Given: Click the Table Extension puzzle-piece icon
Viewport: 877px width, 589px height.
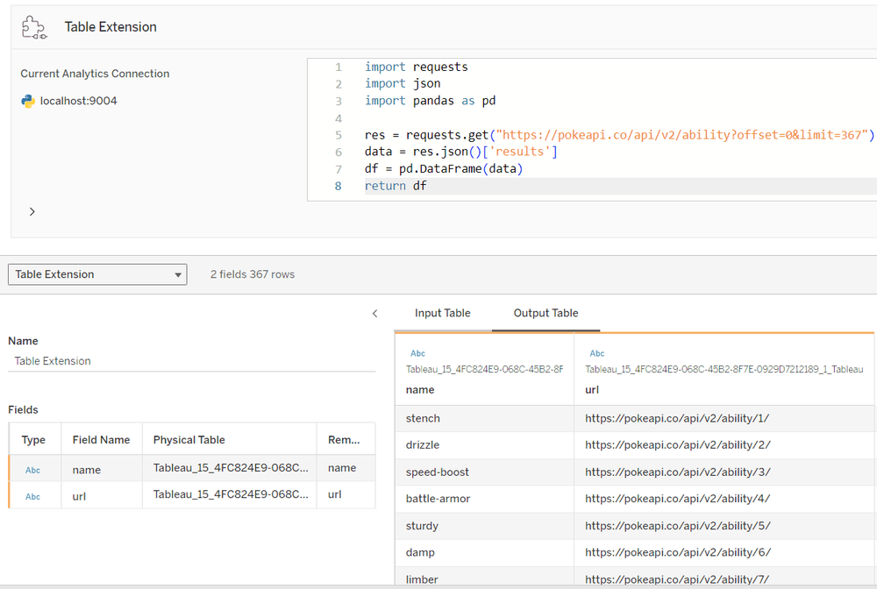Looking at the screenshot, I should (34, 27).
